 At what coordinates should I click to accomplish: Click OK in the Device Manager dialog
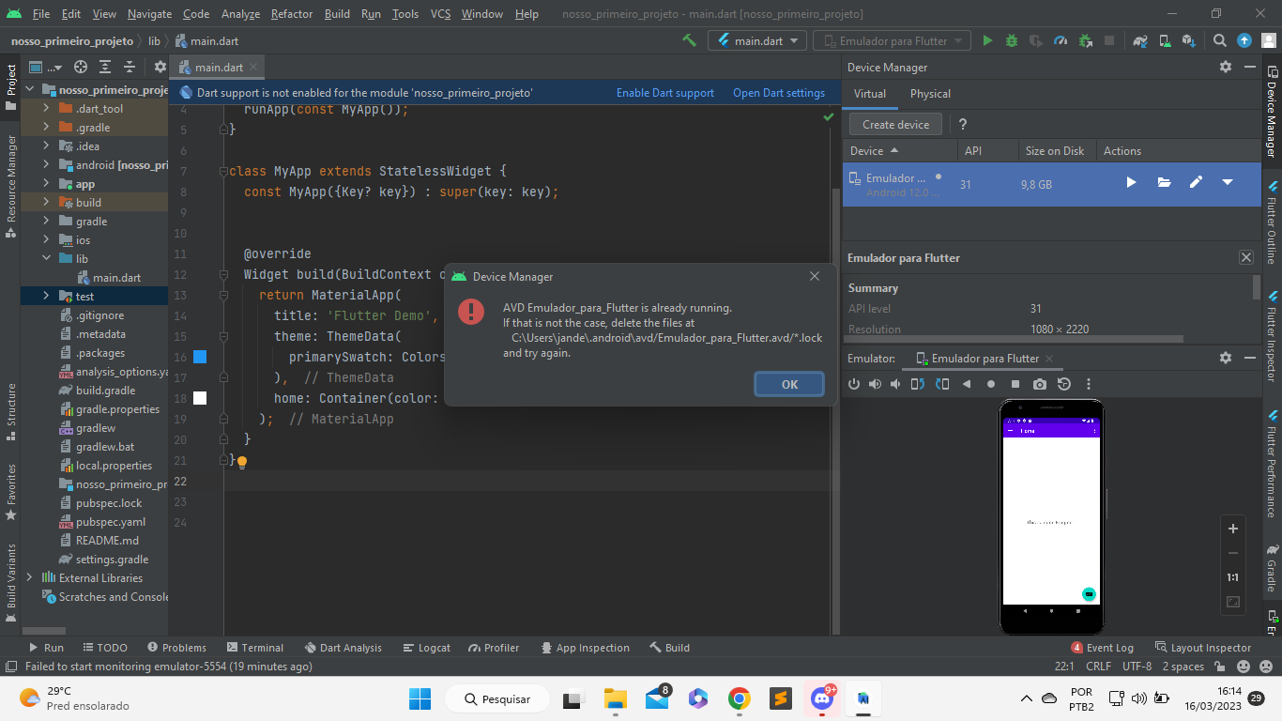(x=789, y=384)
